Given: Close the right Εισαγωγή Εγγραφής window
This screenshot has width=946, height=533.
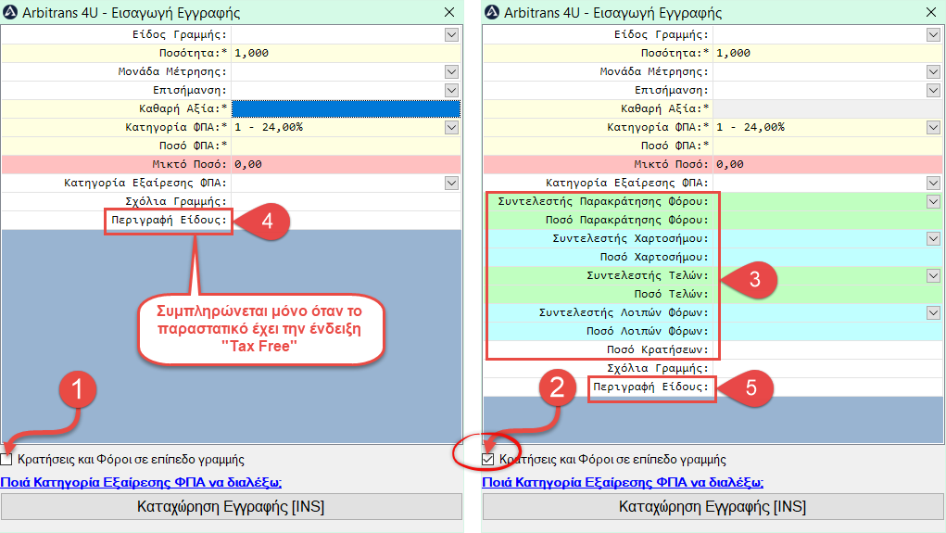Looking at the screenshot, I should (x=931, y=12).
